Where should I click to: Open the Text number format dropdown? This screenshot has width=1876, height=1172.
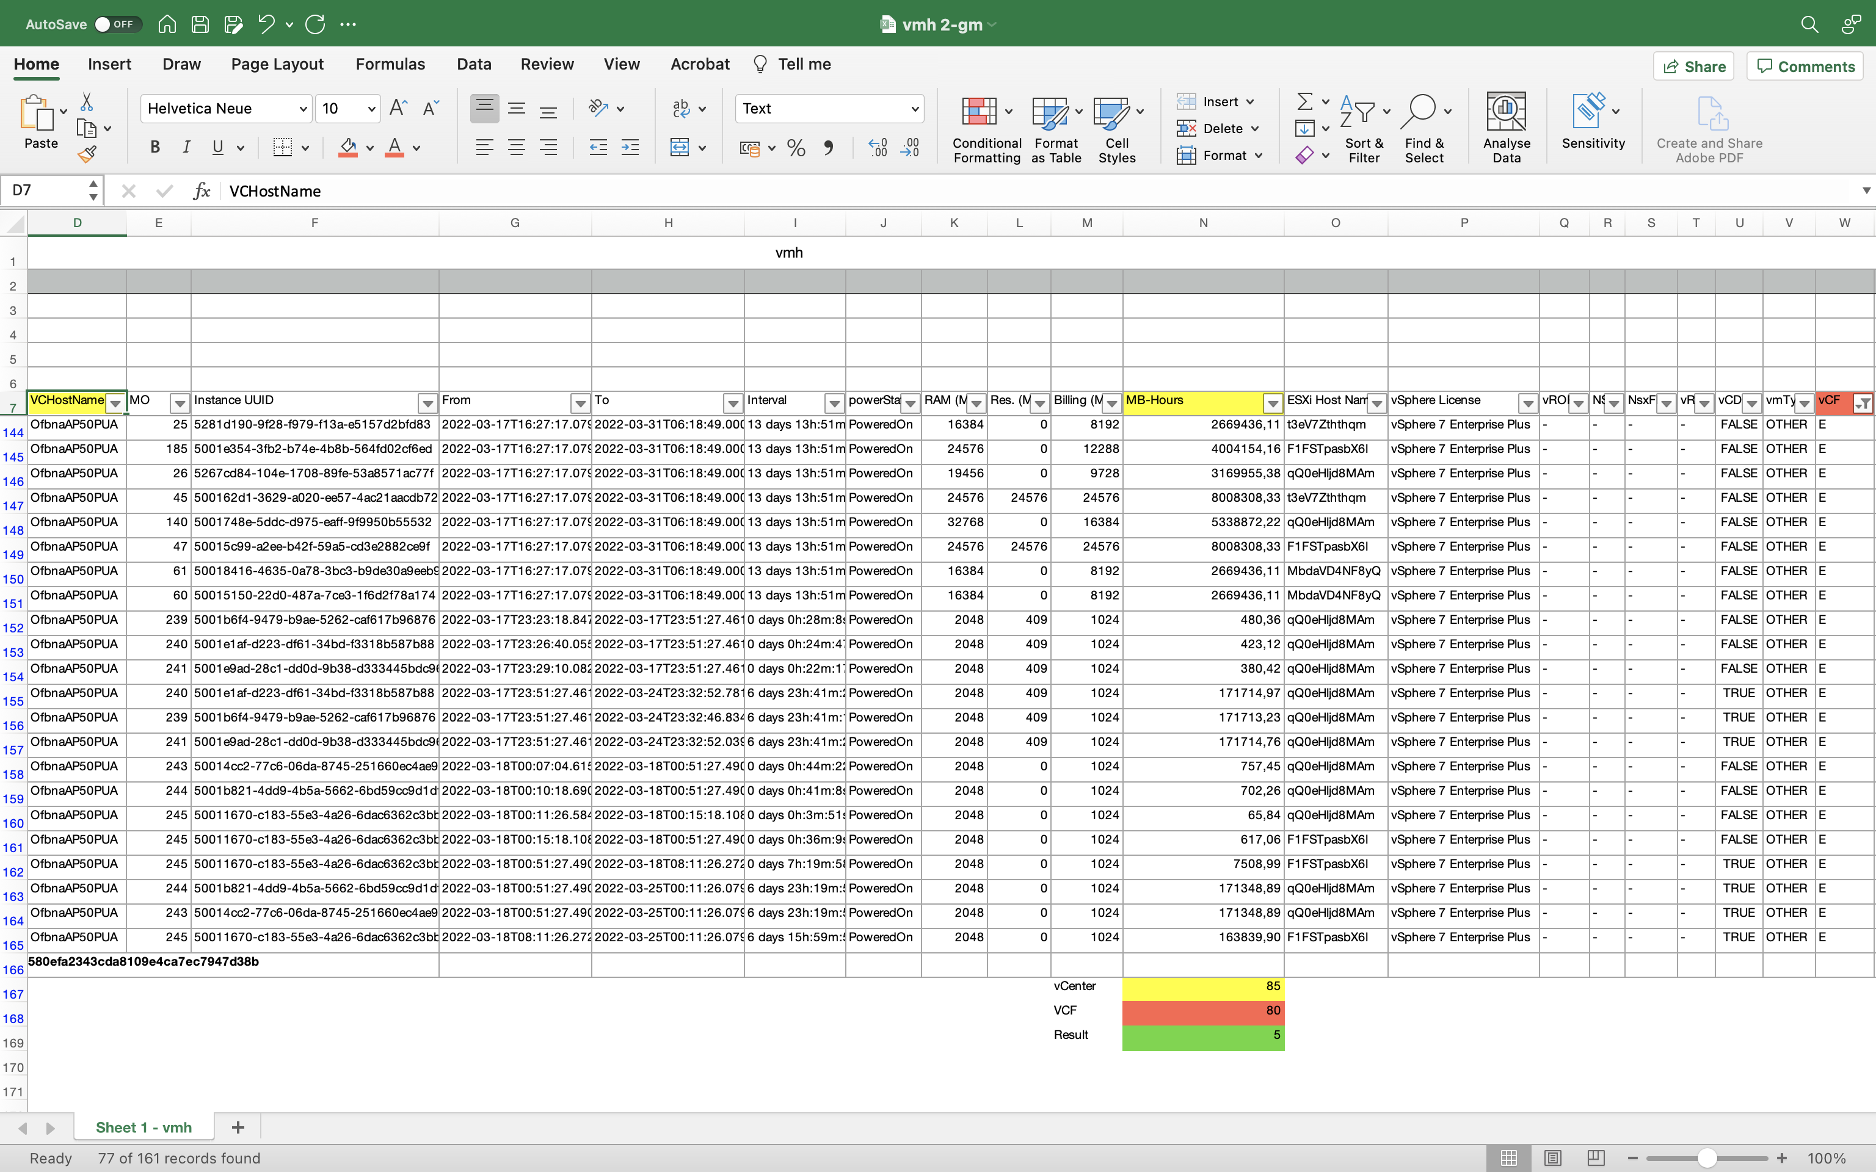915,109
